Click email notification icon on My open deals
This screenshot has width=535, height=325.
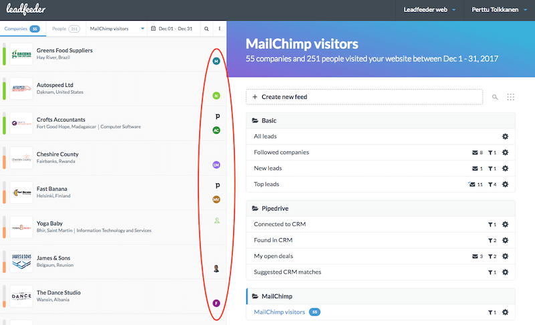click(475, 256)
